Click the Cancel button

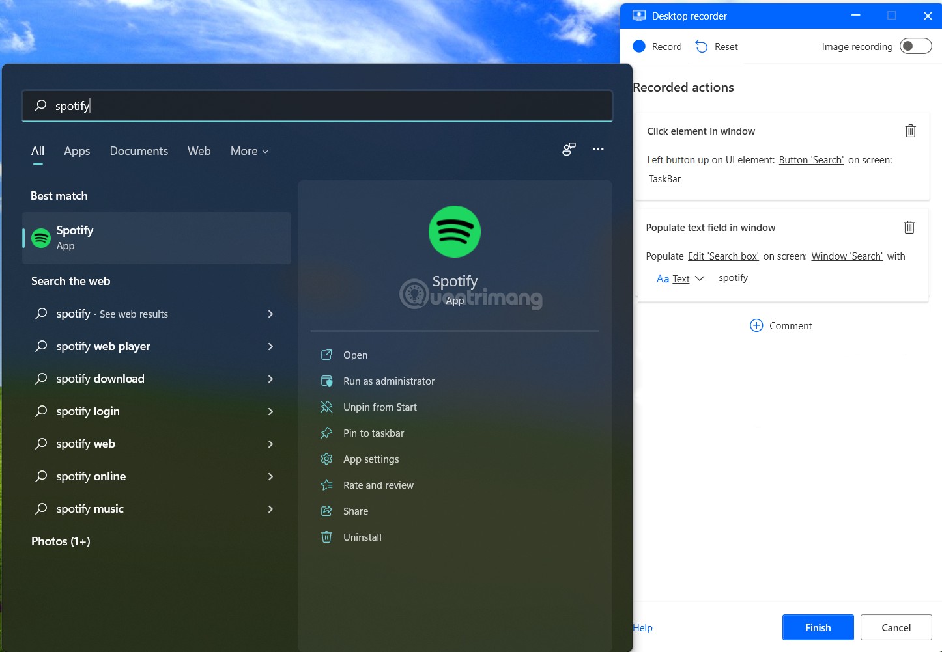[896, 627]
